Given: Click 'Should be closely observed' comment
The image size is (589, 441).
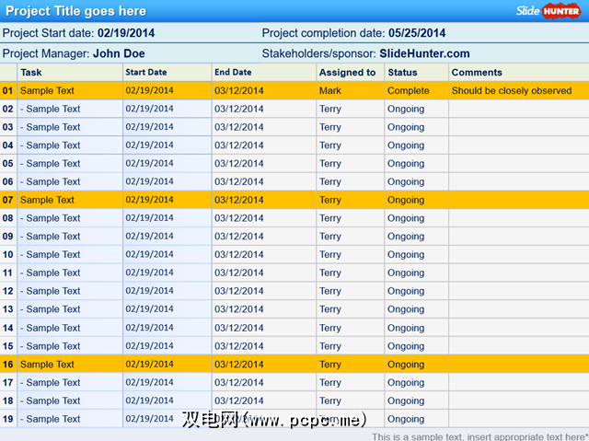Looking at the screenshot, I should (x=512, y=90).
